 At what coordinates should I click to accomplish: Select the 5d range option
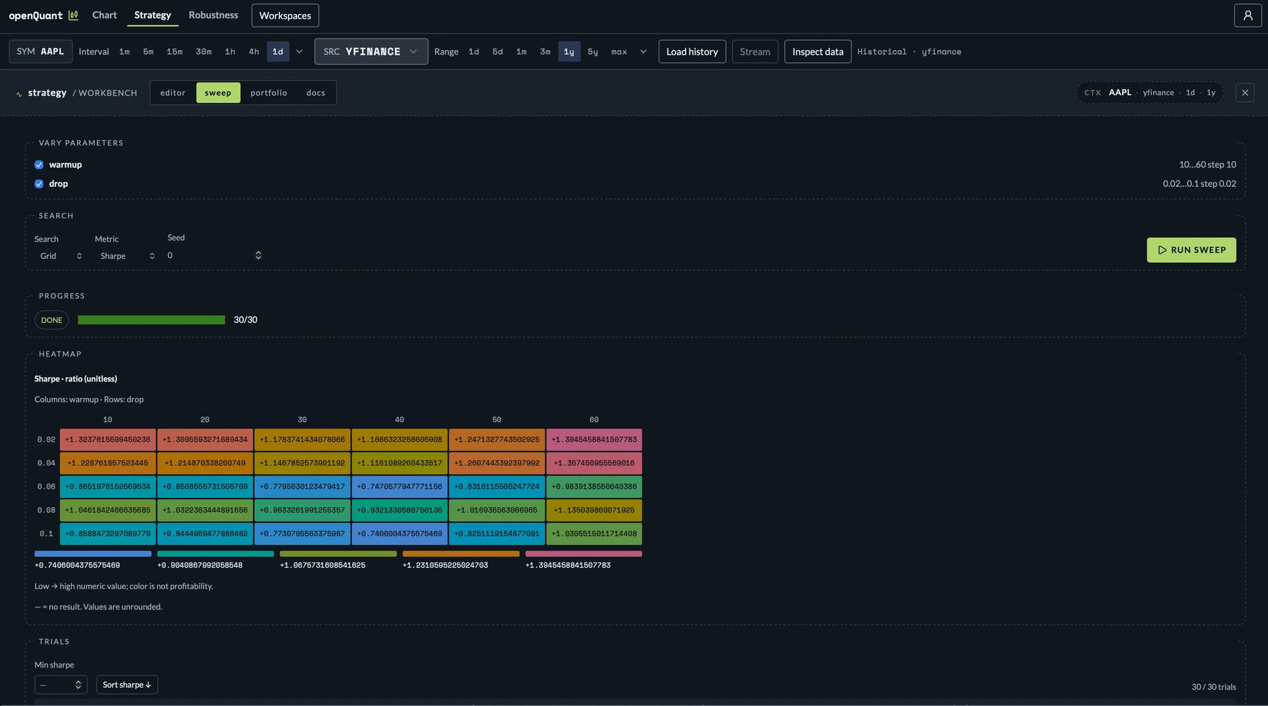[x=497, y=52]
